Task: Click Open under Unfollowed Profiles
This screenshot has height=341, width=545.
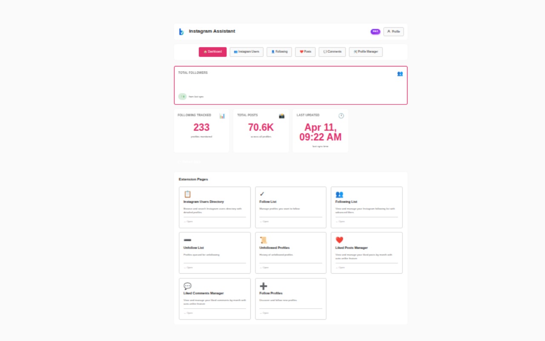Action: tap(264, 268)
